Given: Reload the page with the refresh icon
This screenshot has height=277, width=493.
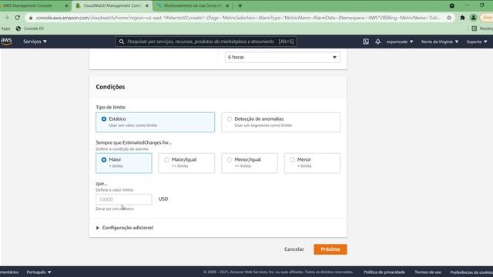Looking at the screenshot, I should point(18,18).
